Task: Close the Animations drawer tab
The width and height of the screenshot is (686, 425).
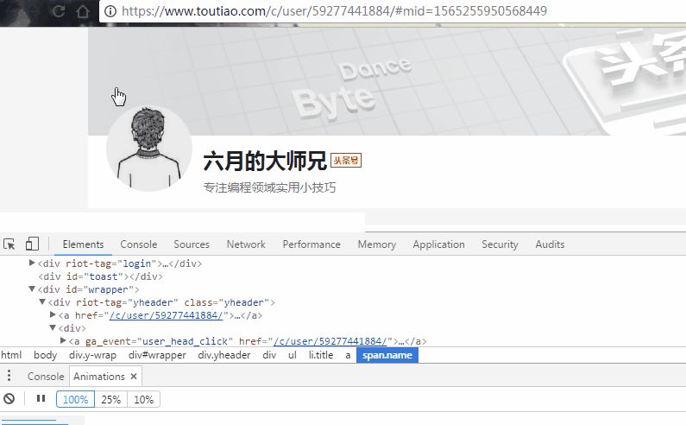Action: pyautogui.click(x=134, y=377)
